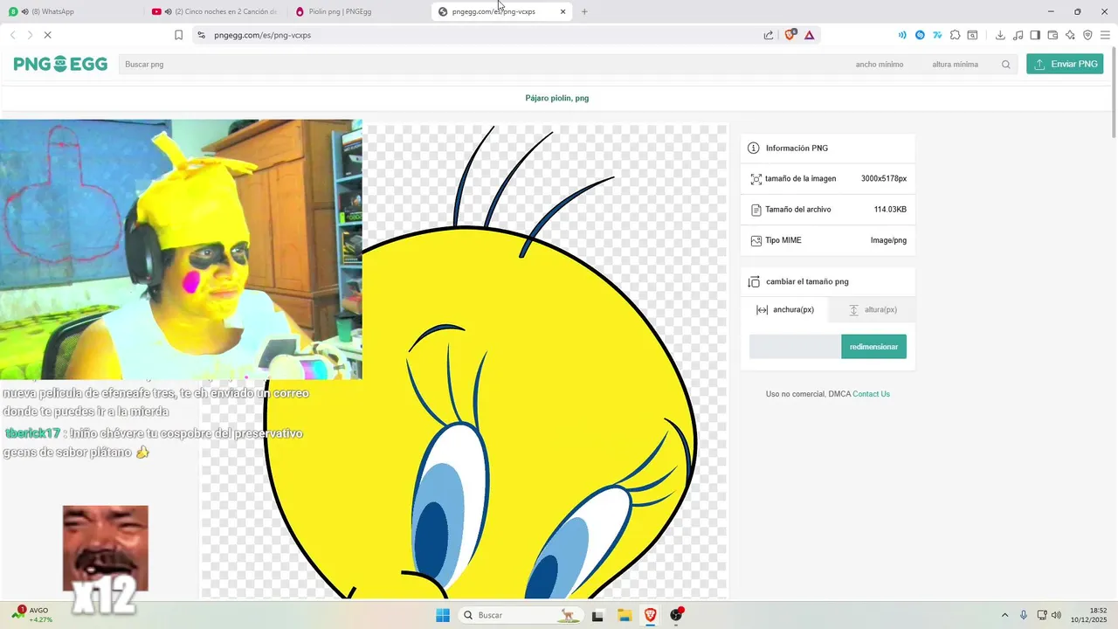Image resolution: width=1118 pixels, height=629 pixels.
Task: Click cambiar el tamaño png heading
Action: (807, 282)
